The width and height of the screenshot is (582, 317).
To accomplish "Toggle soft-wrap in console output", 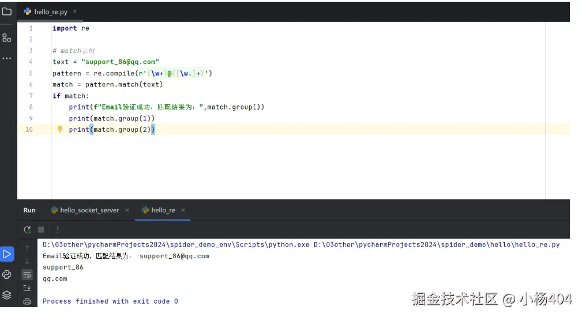I will [27, 275].
